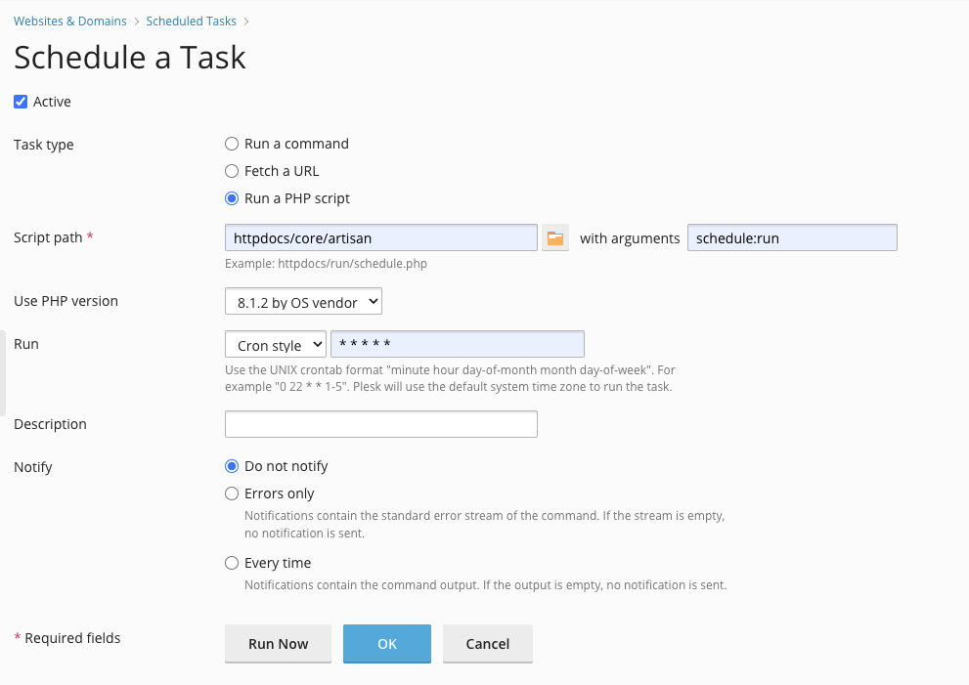The image size is (969, 685).
Task: Confirm with the OK button
Action: 387,644
